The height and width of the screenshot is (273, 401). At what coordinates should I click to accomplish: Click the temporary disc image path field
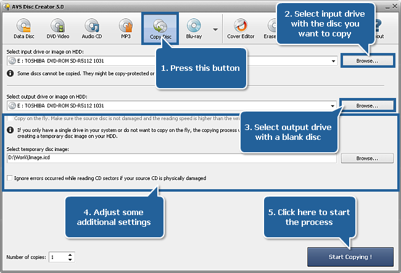[172, 158]
